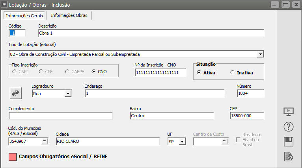The image size is (302, 168).
Task: Switch to the Informações Obras tab
Action: click(x=69, y=15)
